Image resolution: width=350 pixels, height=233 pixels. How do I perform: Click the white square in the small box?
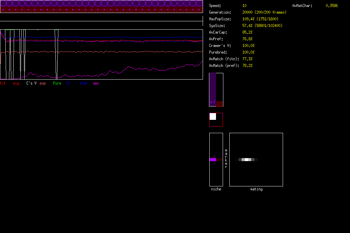coord(213,116)
